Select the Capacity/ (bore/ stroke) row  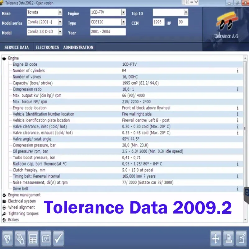(x=128, y=83)
